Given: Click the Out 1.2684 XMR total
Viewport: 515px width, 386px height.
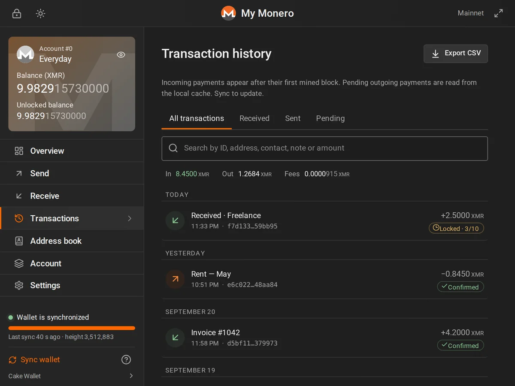Looking at the screenshot, I should pyautogui.click(x=247, y=174).
